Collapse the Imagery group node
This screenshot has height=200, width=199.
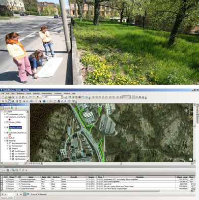8,148
